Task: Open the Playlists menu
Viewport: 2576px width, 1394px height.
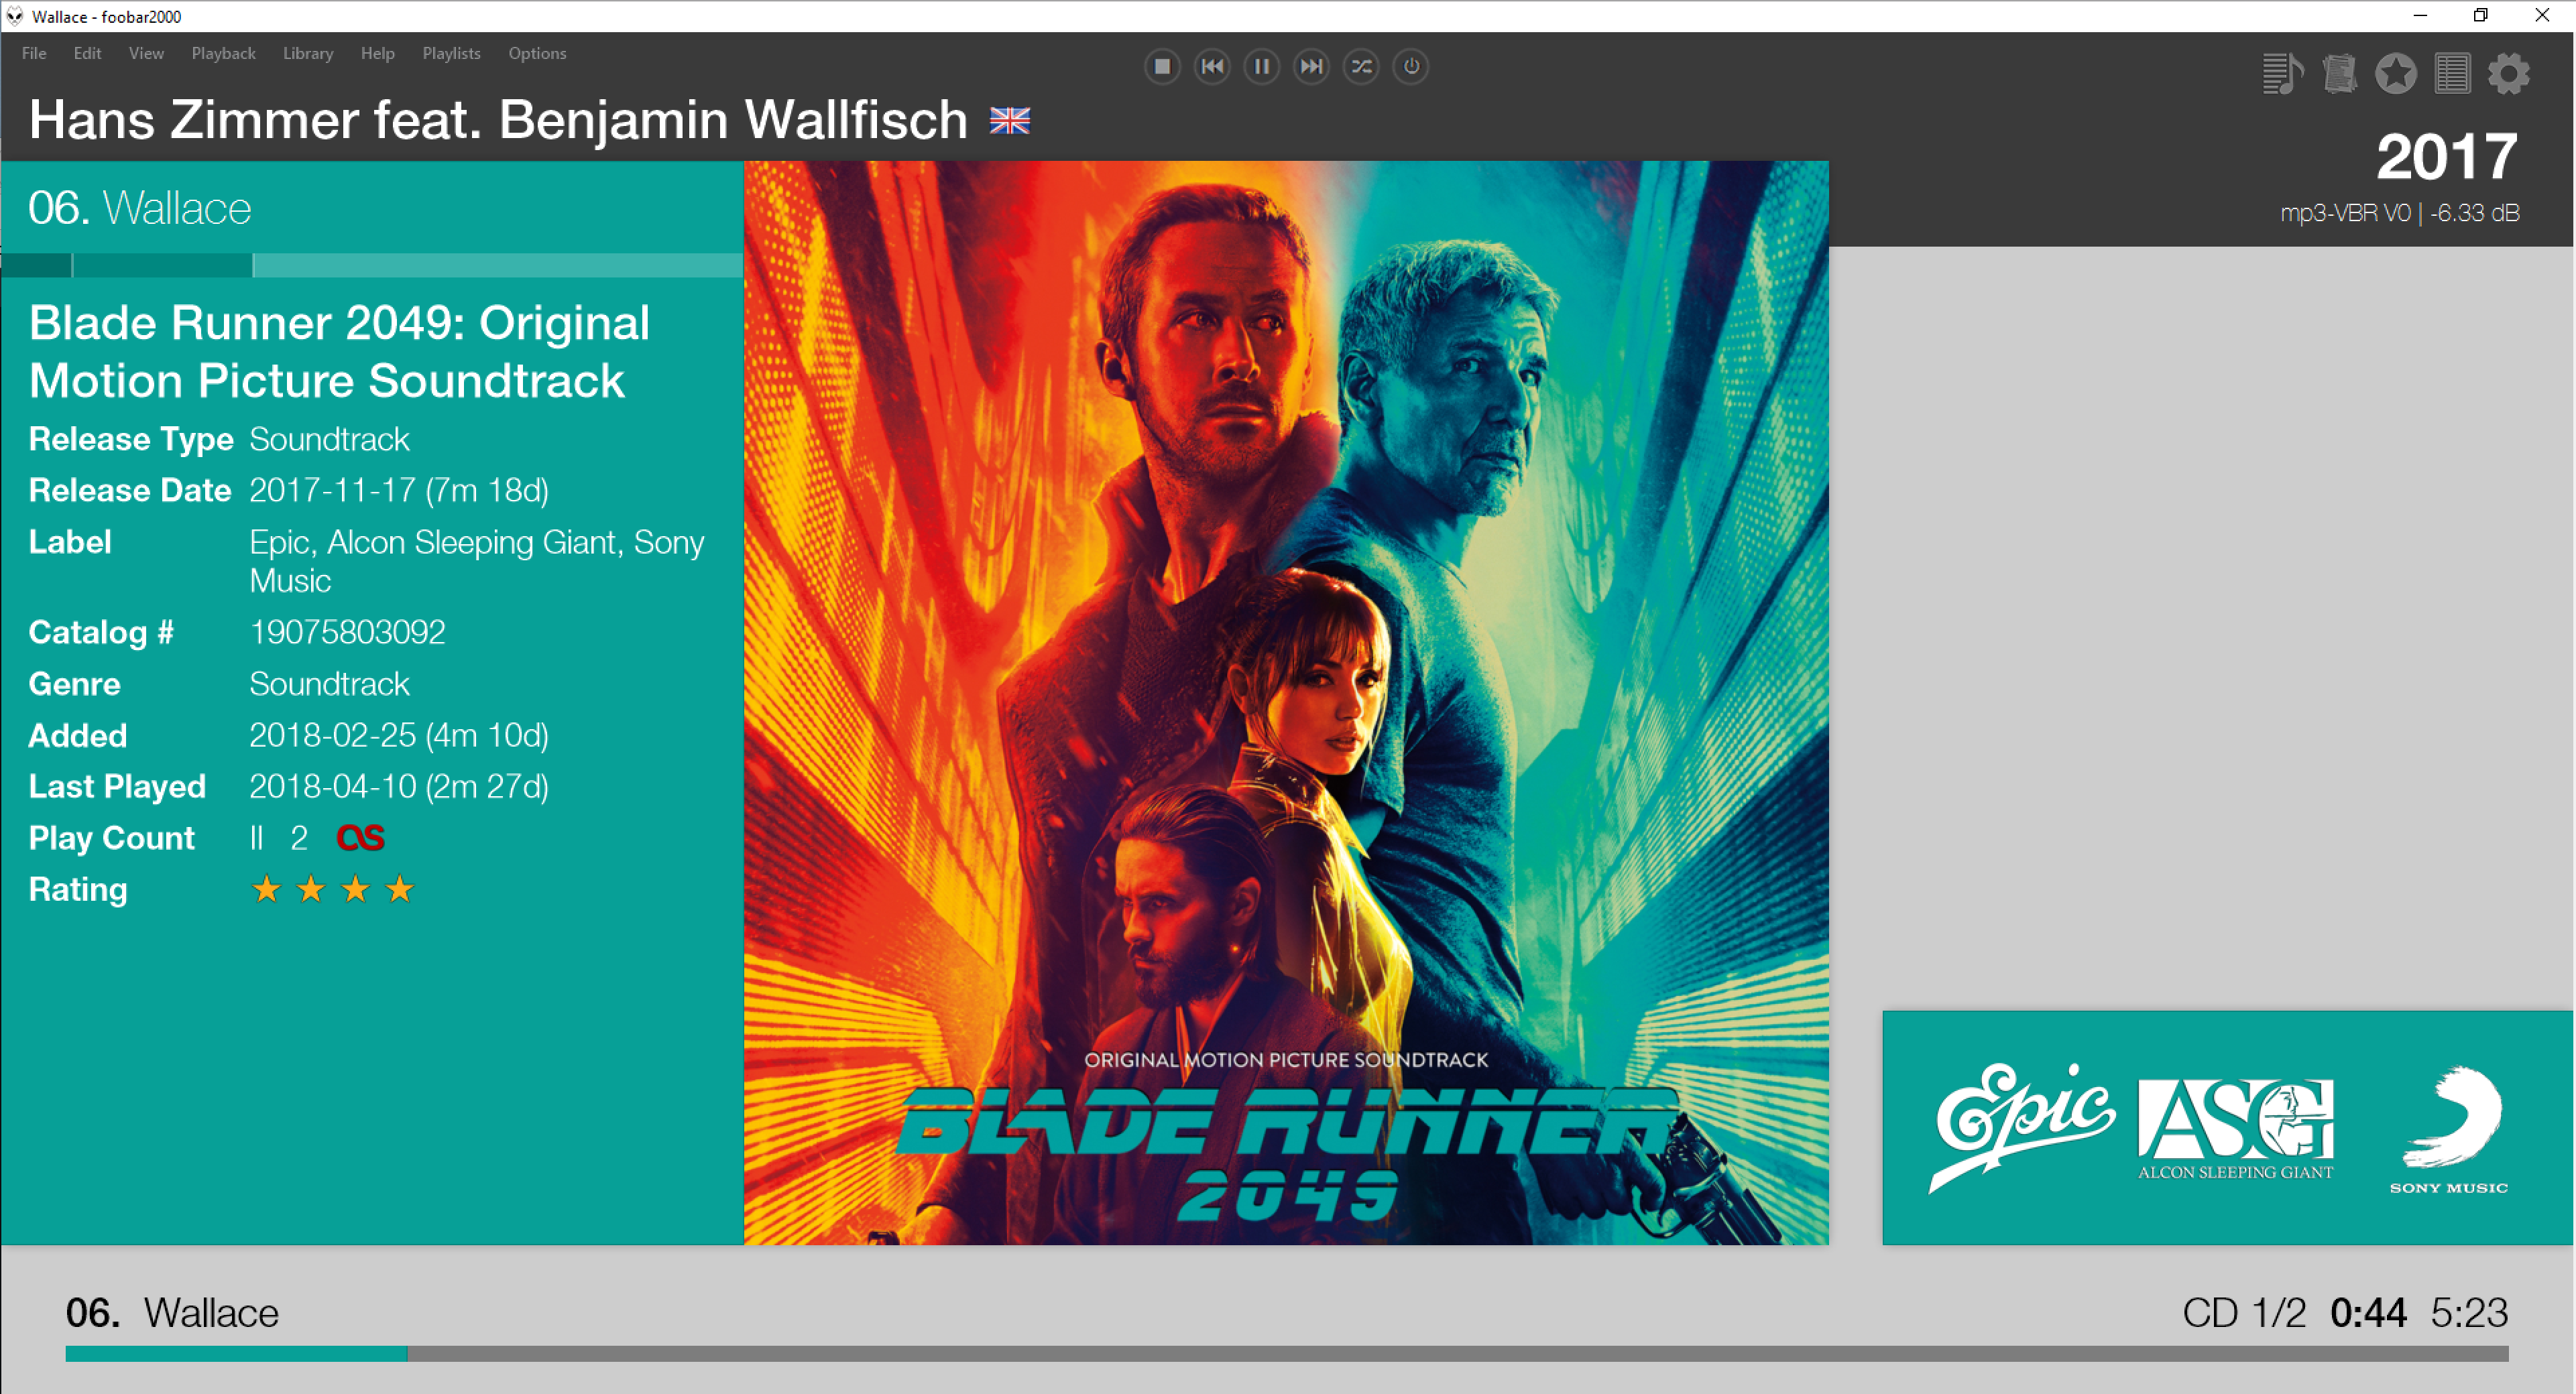Action: 451,53
